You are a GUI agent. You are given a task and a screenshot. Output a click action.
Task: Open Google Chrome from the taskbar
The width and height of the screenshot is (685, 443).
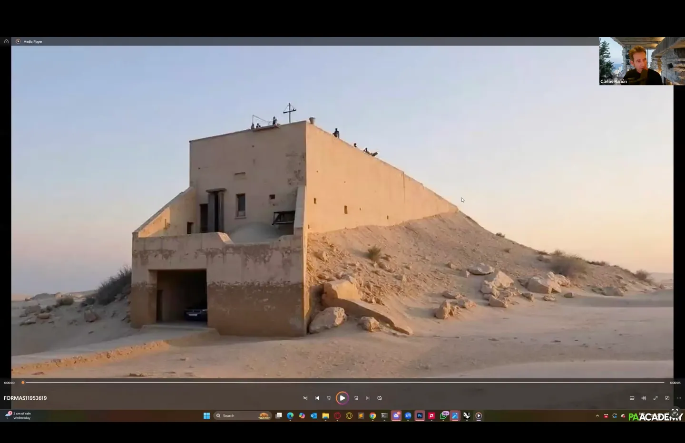pos(372,416)
